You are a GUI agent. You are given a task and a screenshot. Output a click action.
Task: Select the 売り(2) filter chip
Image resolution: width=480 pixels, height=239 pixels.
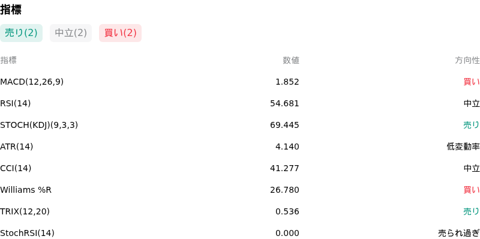tap(21, 33)
